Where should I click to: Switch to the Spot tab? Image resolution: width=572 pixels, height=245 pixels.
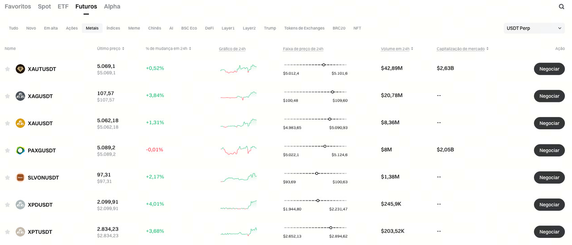(44, 7)
